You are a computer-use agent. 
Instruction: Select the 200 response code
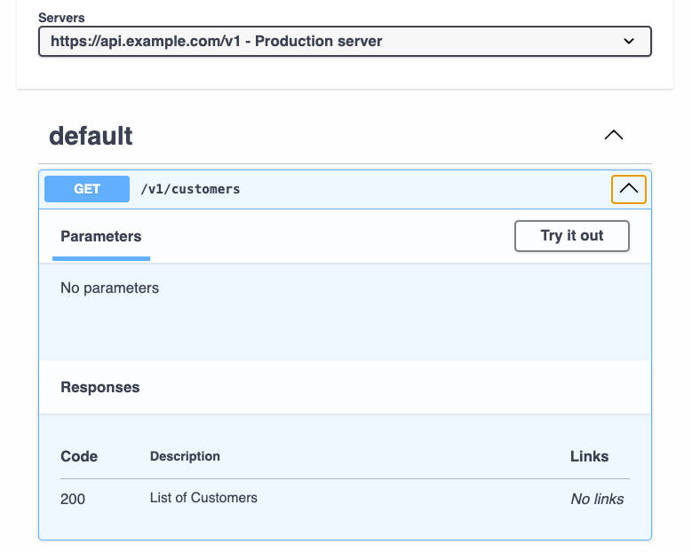pos(73,499)
